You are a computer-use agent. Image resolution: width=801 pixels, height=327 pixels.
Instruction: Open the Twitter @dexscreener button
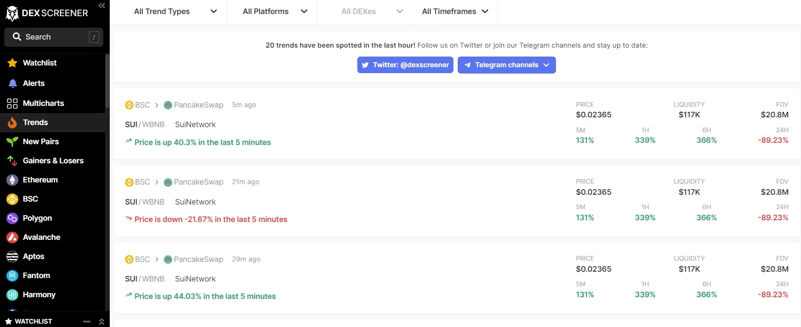(x=405, y=65)
